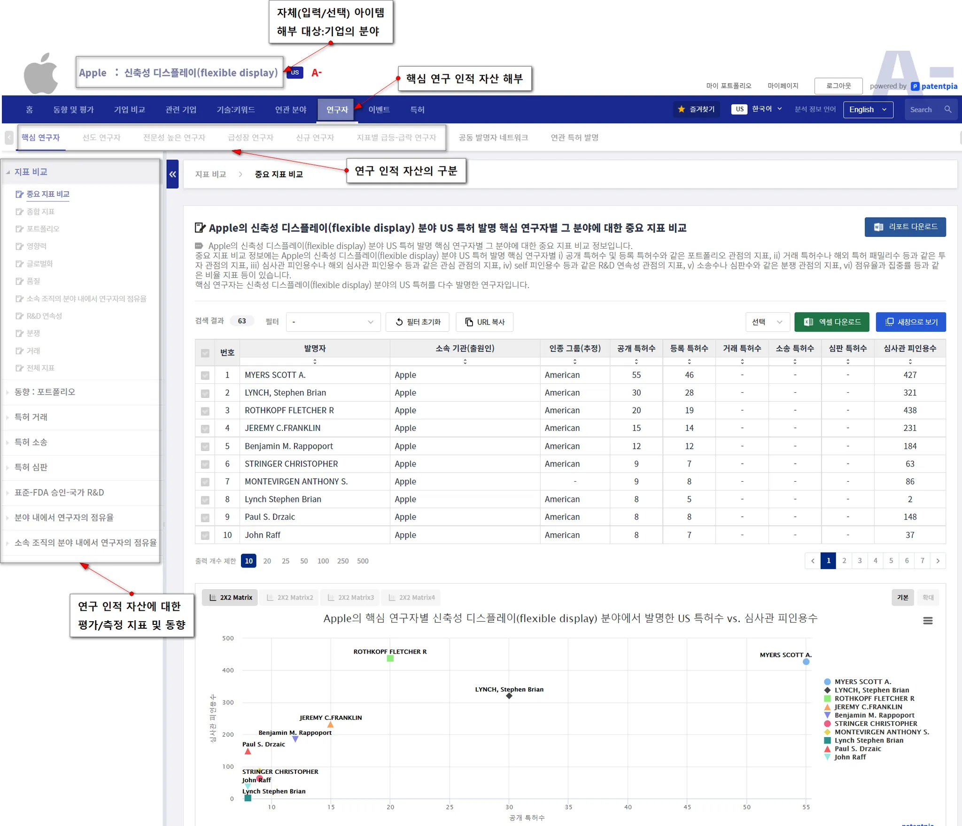Check the row 5 Benjamin M. Rappoport checkbox
The image size is (962, 826).
[205, 446]
